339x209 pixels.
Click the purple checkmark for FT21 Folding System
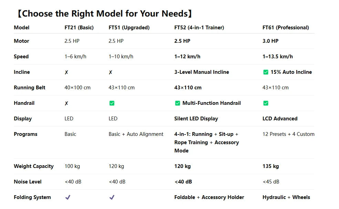pos(68,197)
